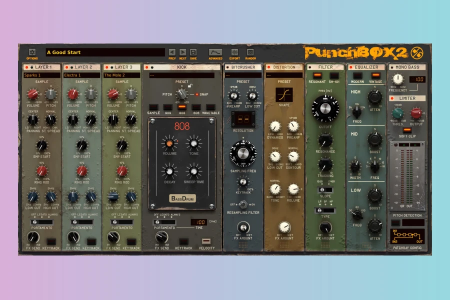Screen dimensions: 450x300
Task: Toggle the Soft Clip limiter switch
Action: coord(407,130)
